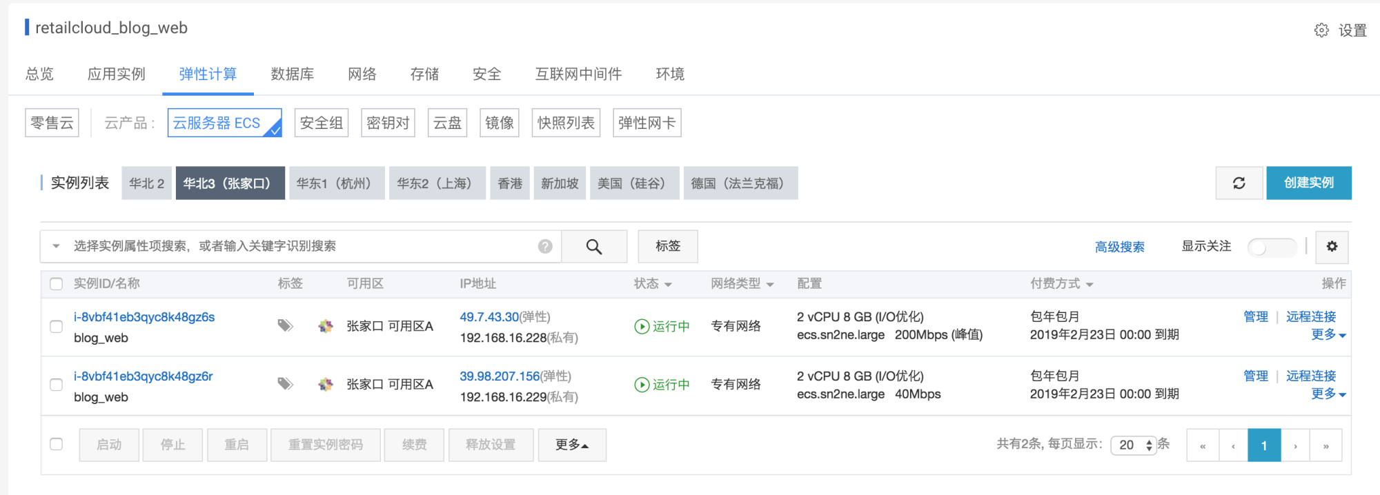Viewport: 1380px width, 495px height.
Task: Tick the select-all checkbox in table header
Action: point(57,284)
